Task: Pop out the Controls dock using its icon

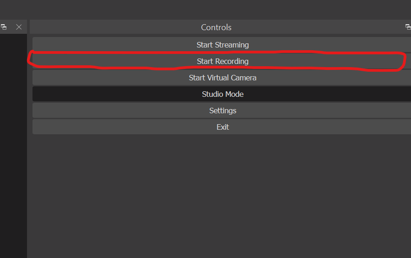Action: coord(408,27)
